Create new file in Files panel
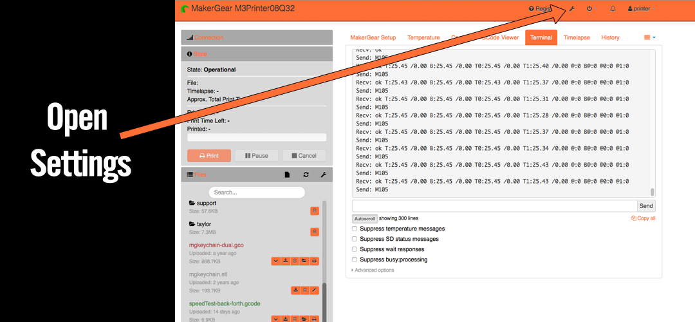The image size is (695, 322). (288, 175)
